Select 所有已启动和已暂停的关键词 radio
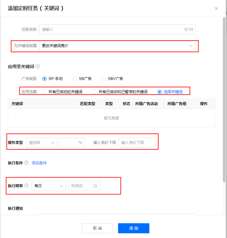 click(95, 92)
